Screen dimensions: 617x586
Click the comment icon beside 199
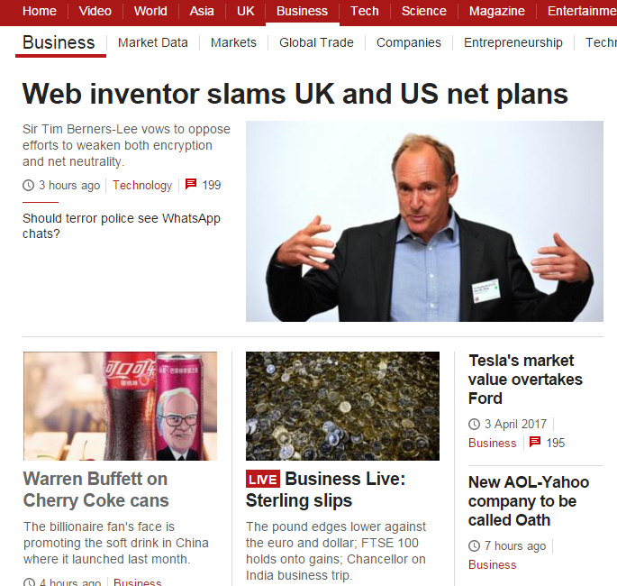(x=191, y=184)
